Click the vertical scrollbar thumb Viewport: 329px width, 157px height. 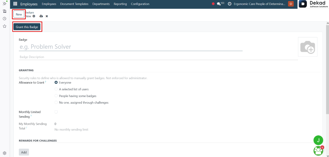click(327, 70)
